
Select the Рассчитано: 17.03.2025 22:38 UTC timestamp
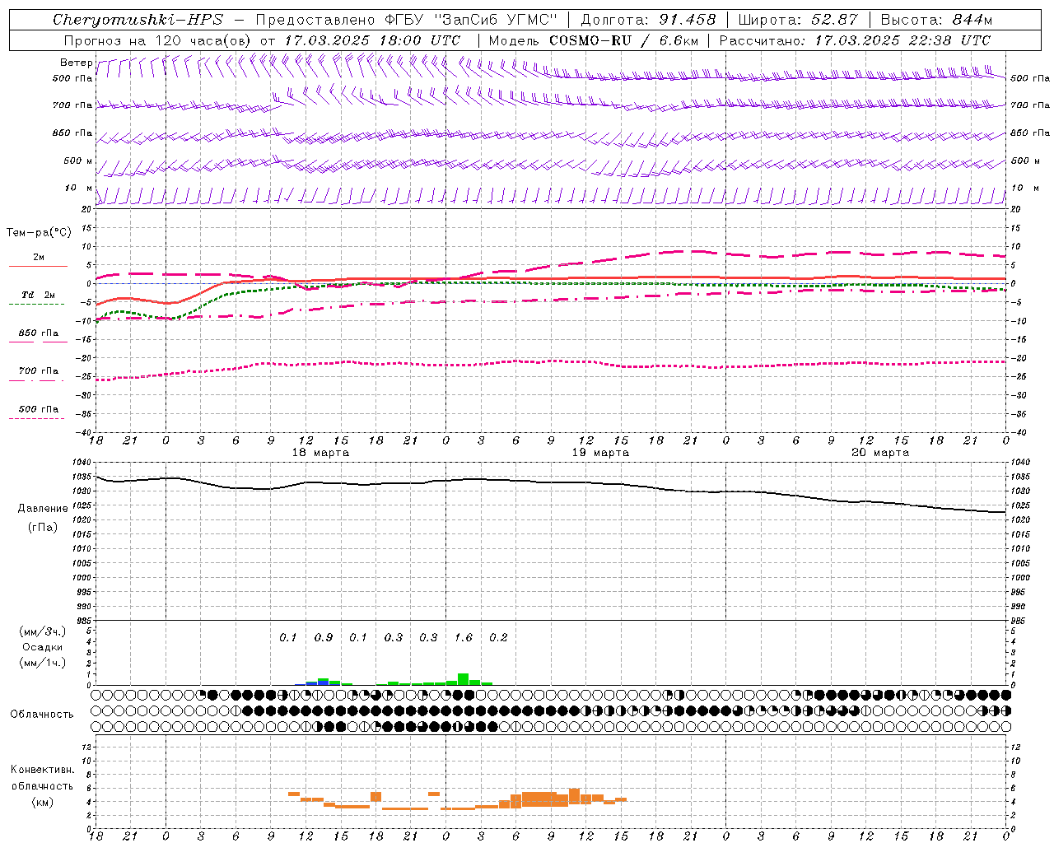click(855, 40)
